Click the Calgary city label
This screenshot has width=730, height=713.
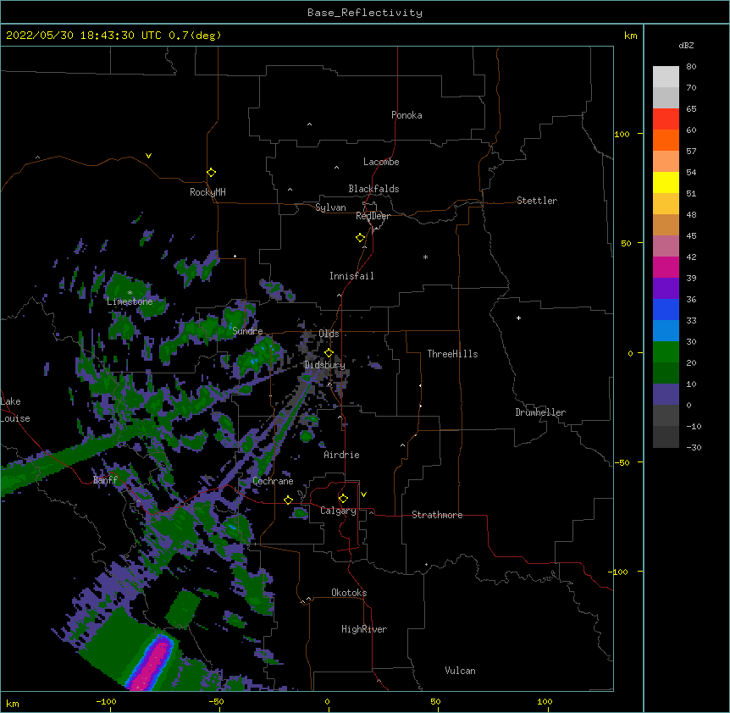click(338, 511)
